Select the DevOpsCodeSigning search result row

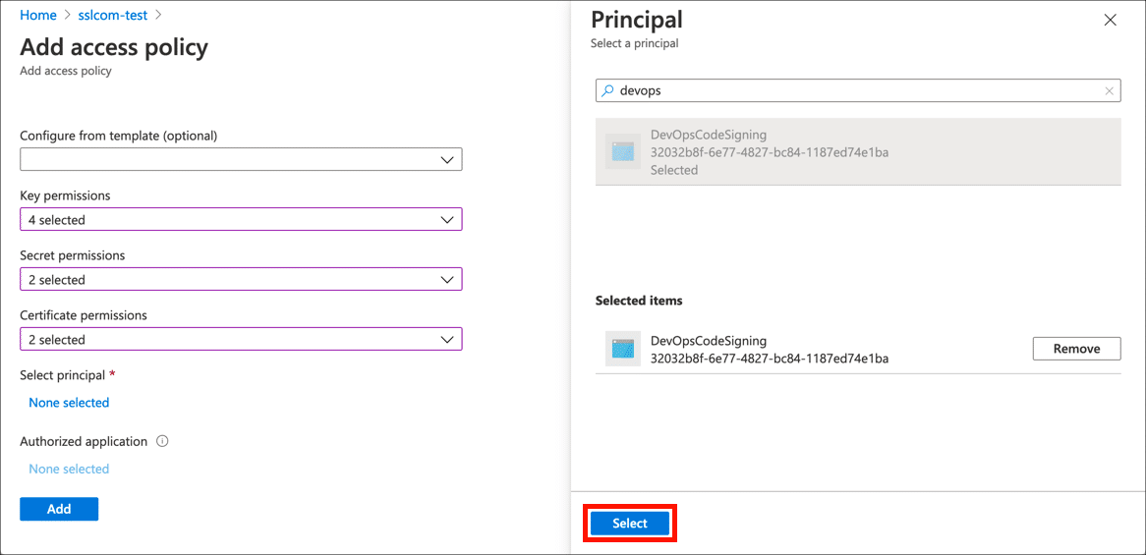(857, 152)
